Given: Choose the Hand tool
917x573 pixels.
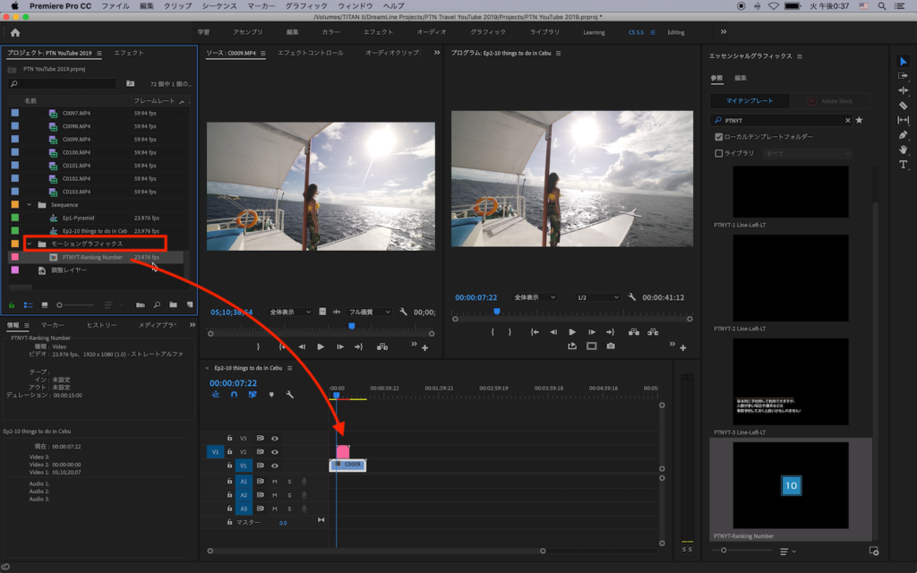Looking at the screenshot, I should click(903, 150).
